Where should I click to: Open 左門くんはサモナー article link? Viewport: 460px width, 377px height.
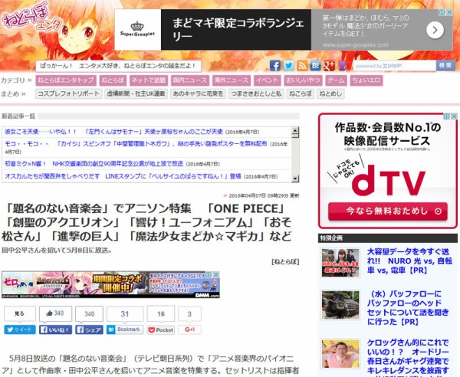113,132
